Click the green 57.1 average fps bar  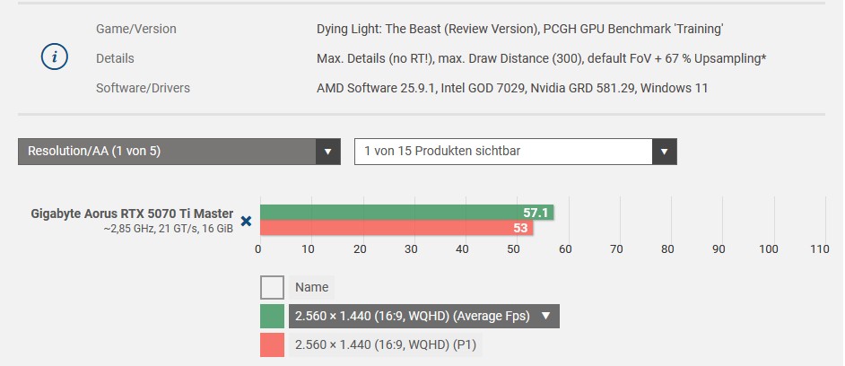tap(407, 213)
